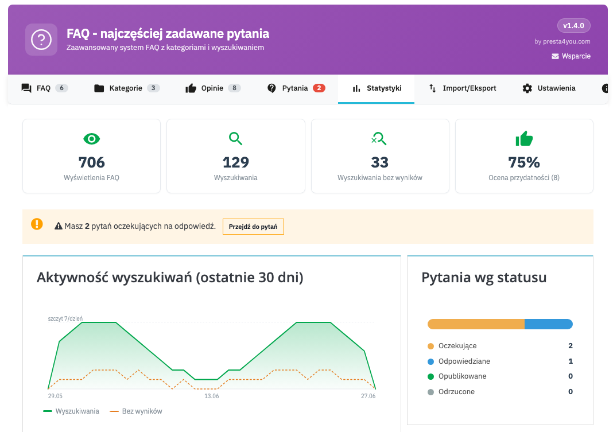
Task: Click the Wyszukiwania bez wyników label
Action: pos(380,178)
